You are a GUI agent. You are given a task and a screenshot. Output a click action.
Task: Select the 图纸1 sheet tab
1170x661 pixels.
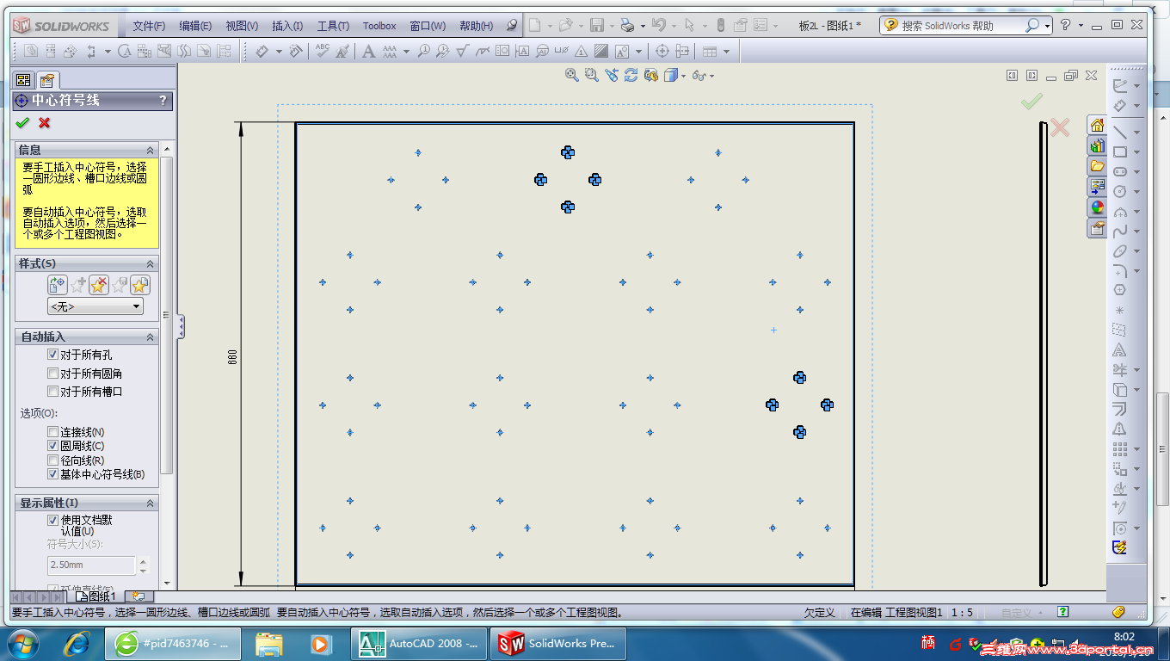(95, 596)
